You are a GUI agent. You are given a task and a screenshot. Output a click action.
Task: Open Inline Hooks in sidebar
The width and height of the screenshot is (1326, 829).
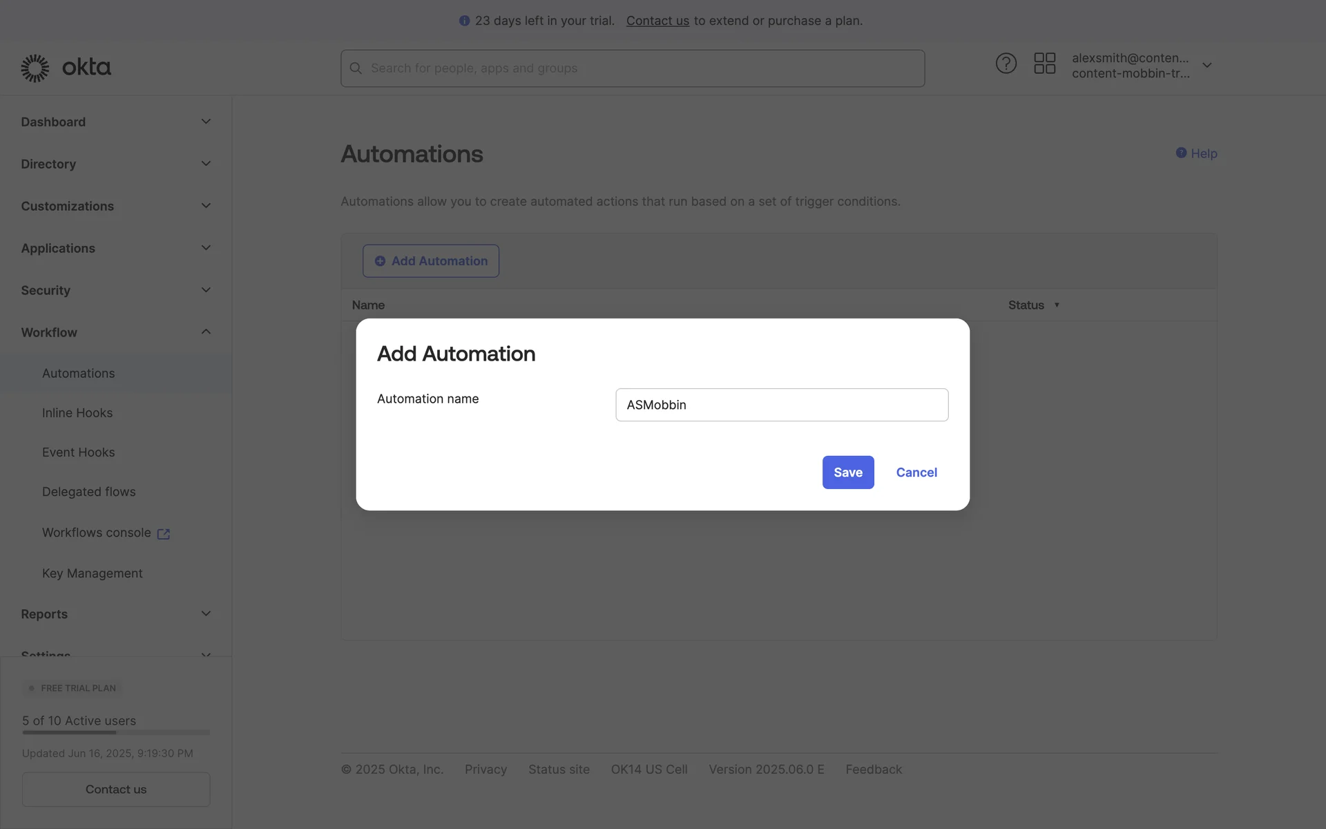(x=77, y=413)
